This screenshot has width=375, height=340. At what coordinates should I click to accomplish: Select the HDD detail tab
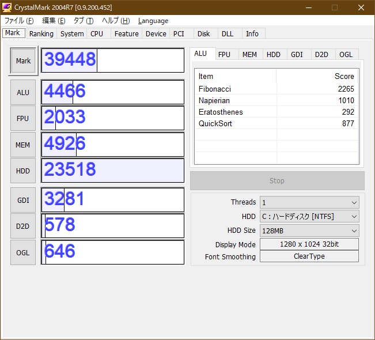pos(274,55)
